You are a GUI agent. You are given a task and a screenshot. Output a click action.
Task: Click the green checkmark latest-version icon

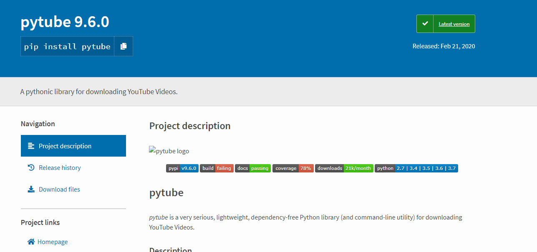(x=425, y=24)
